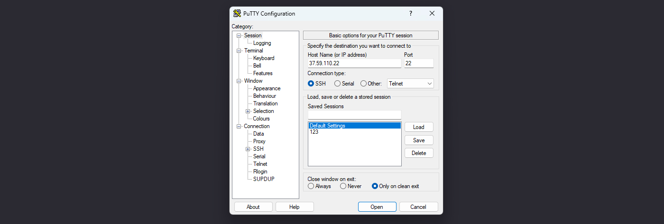Click Open to start the connection
This screenshot has height=224, width=664.
377,207
